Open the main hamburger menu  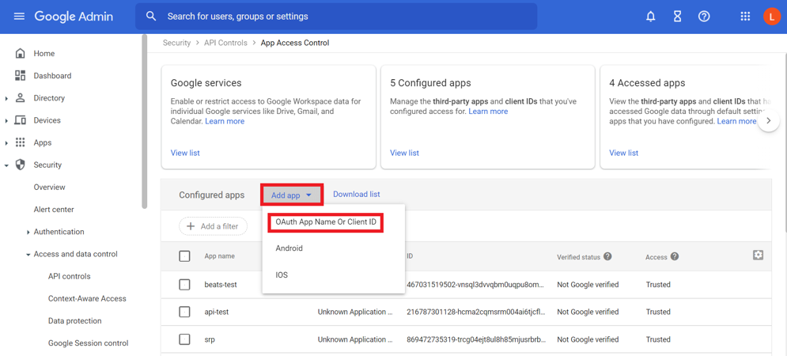(19, 17)
